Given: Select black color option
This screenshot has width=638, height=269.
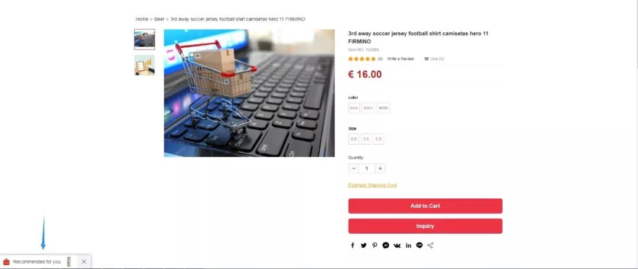Looking at the screenshot, I should tap(368, 108).
